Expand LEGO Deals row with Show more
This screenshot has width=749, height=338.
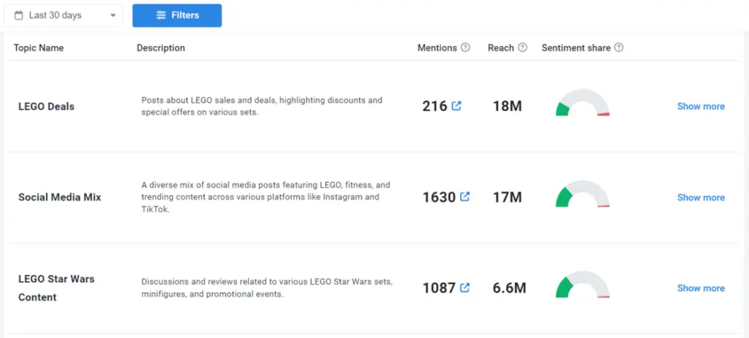(x=700, y=107)
